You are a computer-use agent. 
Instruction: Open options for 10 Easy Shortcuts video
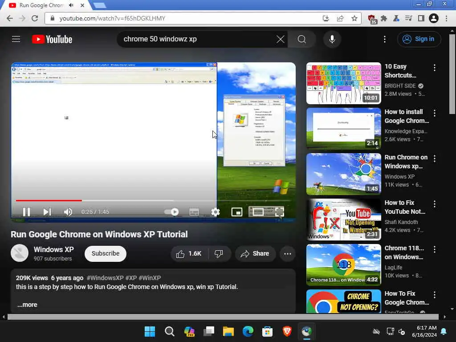(x=435, y=68)
